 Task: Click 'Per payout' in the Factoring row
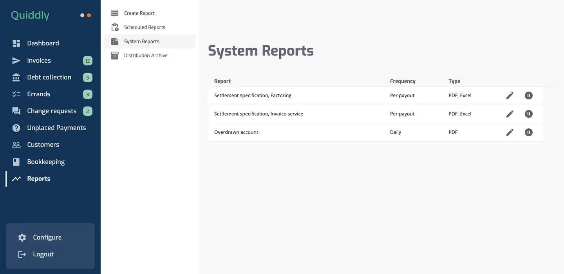coord(402,96)
